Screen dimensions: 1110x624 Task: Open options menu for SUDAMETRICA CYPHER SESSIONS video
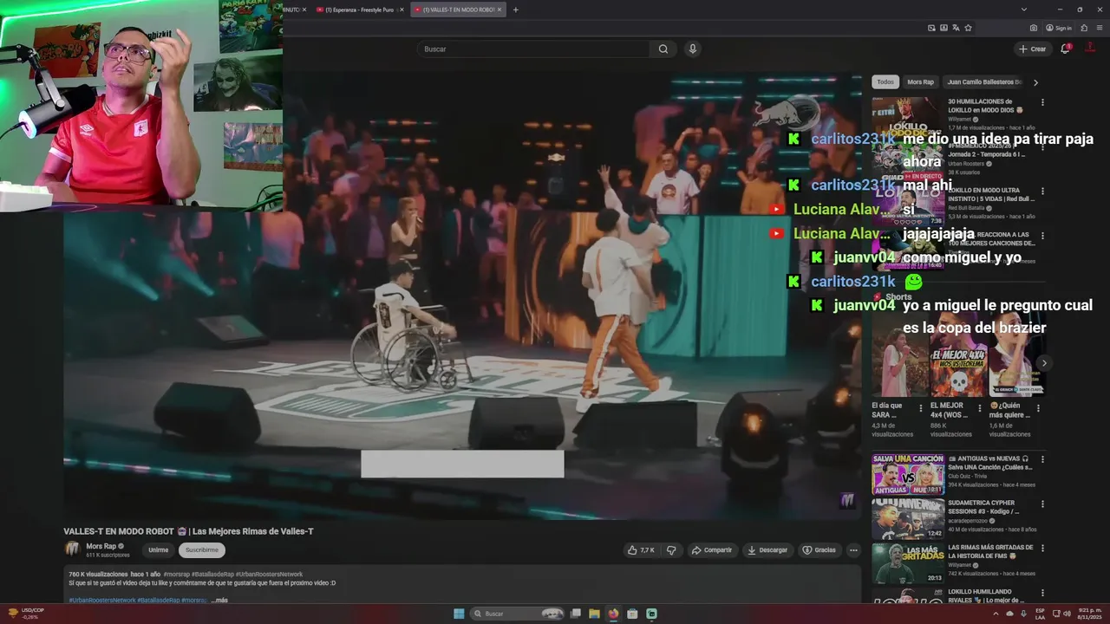[1042, 504]
